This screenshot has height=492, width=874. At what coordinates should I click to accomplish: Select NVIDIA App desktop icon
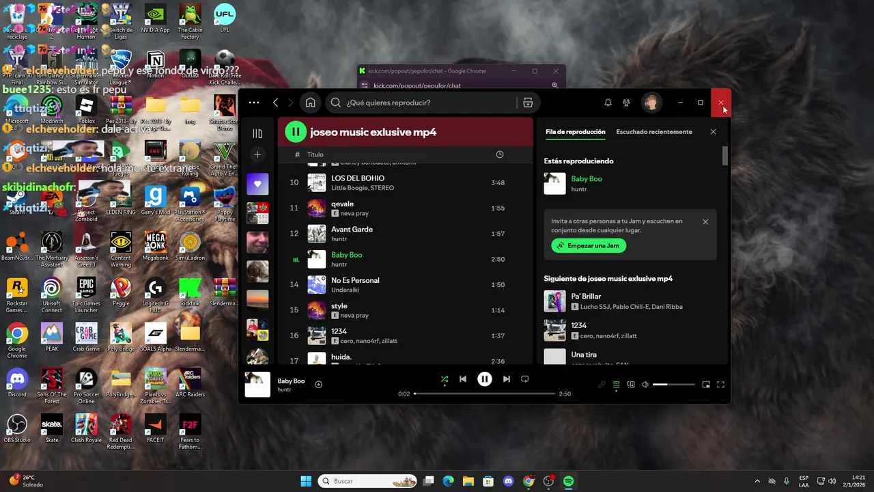[155, 20]
